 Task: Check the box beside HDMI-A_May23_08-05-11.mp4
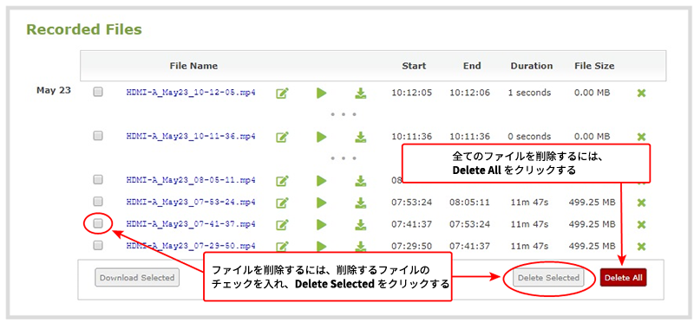point(98,179)
